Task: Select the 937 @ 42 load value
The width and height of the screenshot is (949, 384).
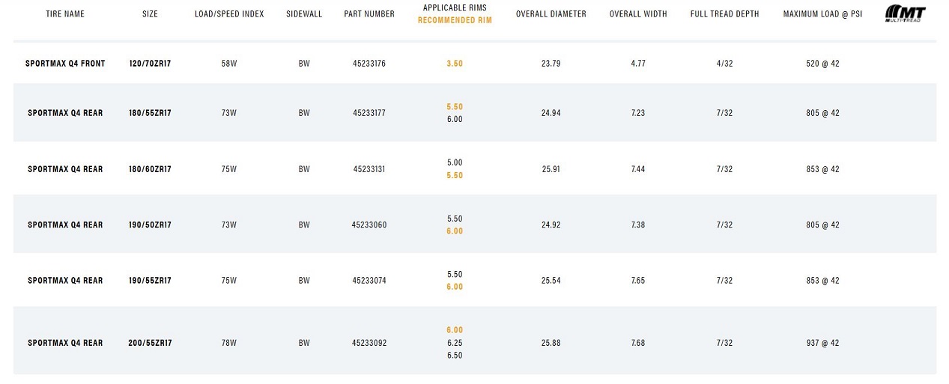Action: pyautogui.click(x=822, y=343)
